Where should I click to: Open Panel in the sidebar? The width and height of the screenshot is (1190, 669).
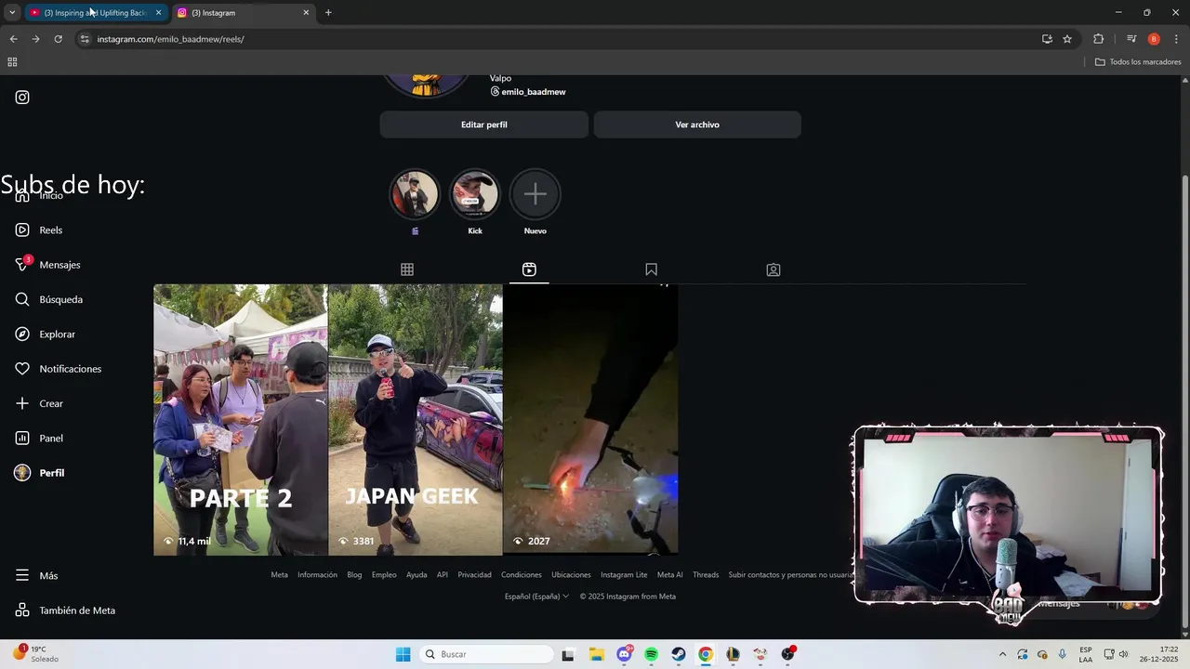(39, 439)
